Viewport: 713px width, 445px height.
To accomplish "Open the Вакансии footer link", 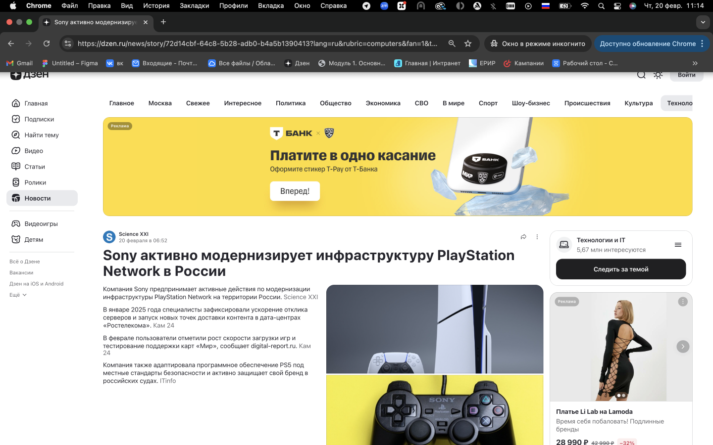I will point(21,273).
